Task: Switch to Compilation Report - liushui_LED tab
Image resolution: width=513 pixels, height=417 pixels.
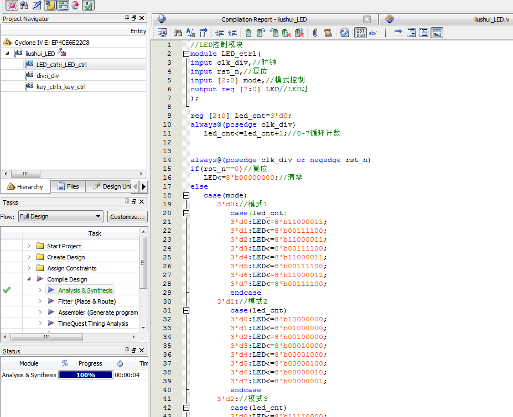Action: point(264,19)
